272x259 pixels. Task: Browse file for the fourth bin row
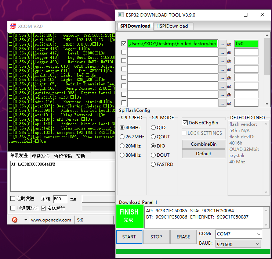tap(222, 70)
